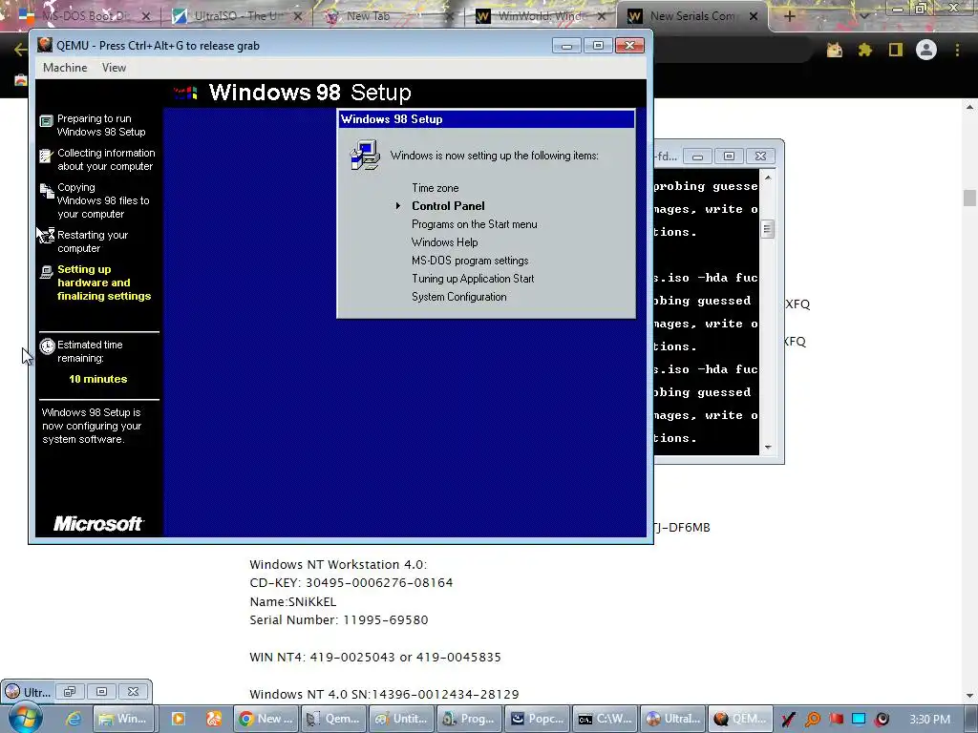Click the Estimated time remaining clock icon
This screenshot has height=733, width=978.
click(x=48, y=346)
